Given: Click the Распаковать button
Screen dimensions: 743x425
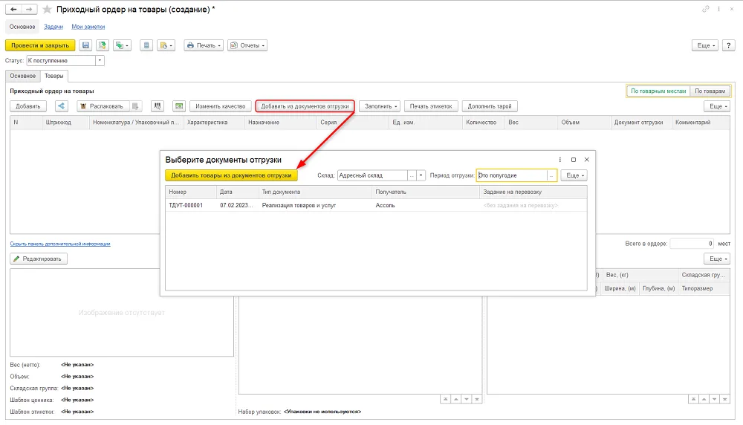Looking at the screenshot, I should 103,106.
